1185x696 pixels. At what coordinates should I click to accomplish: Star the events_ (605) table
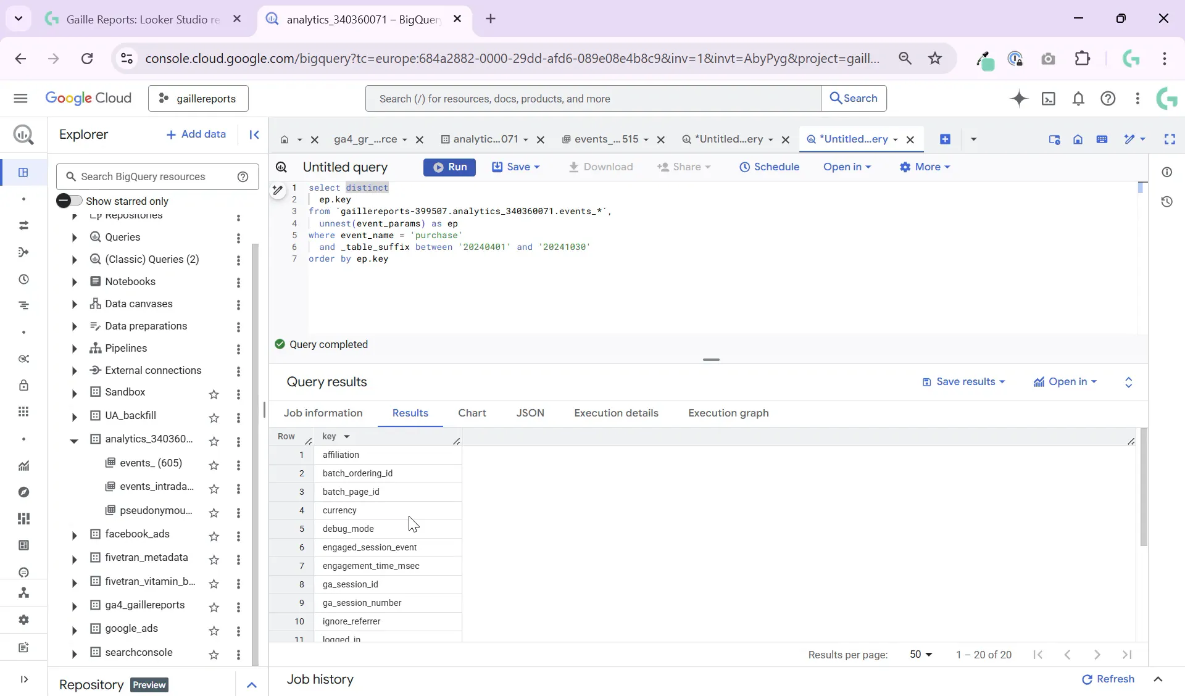214,465
